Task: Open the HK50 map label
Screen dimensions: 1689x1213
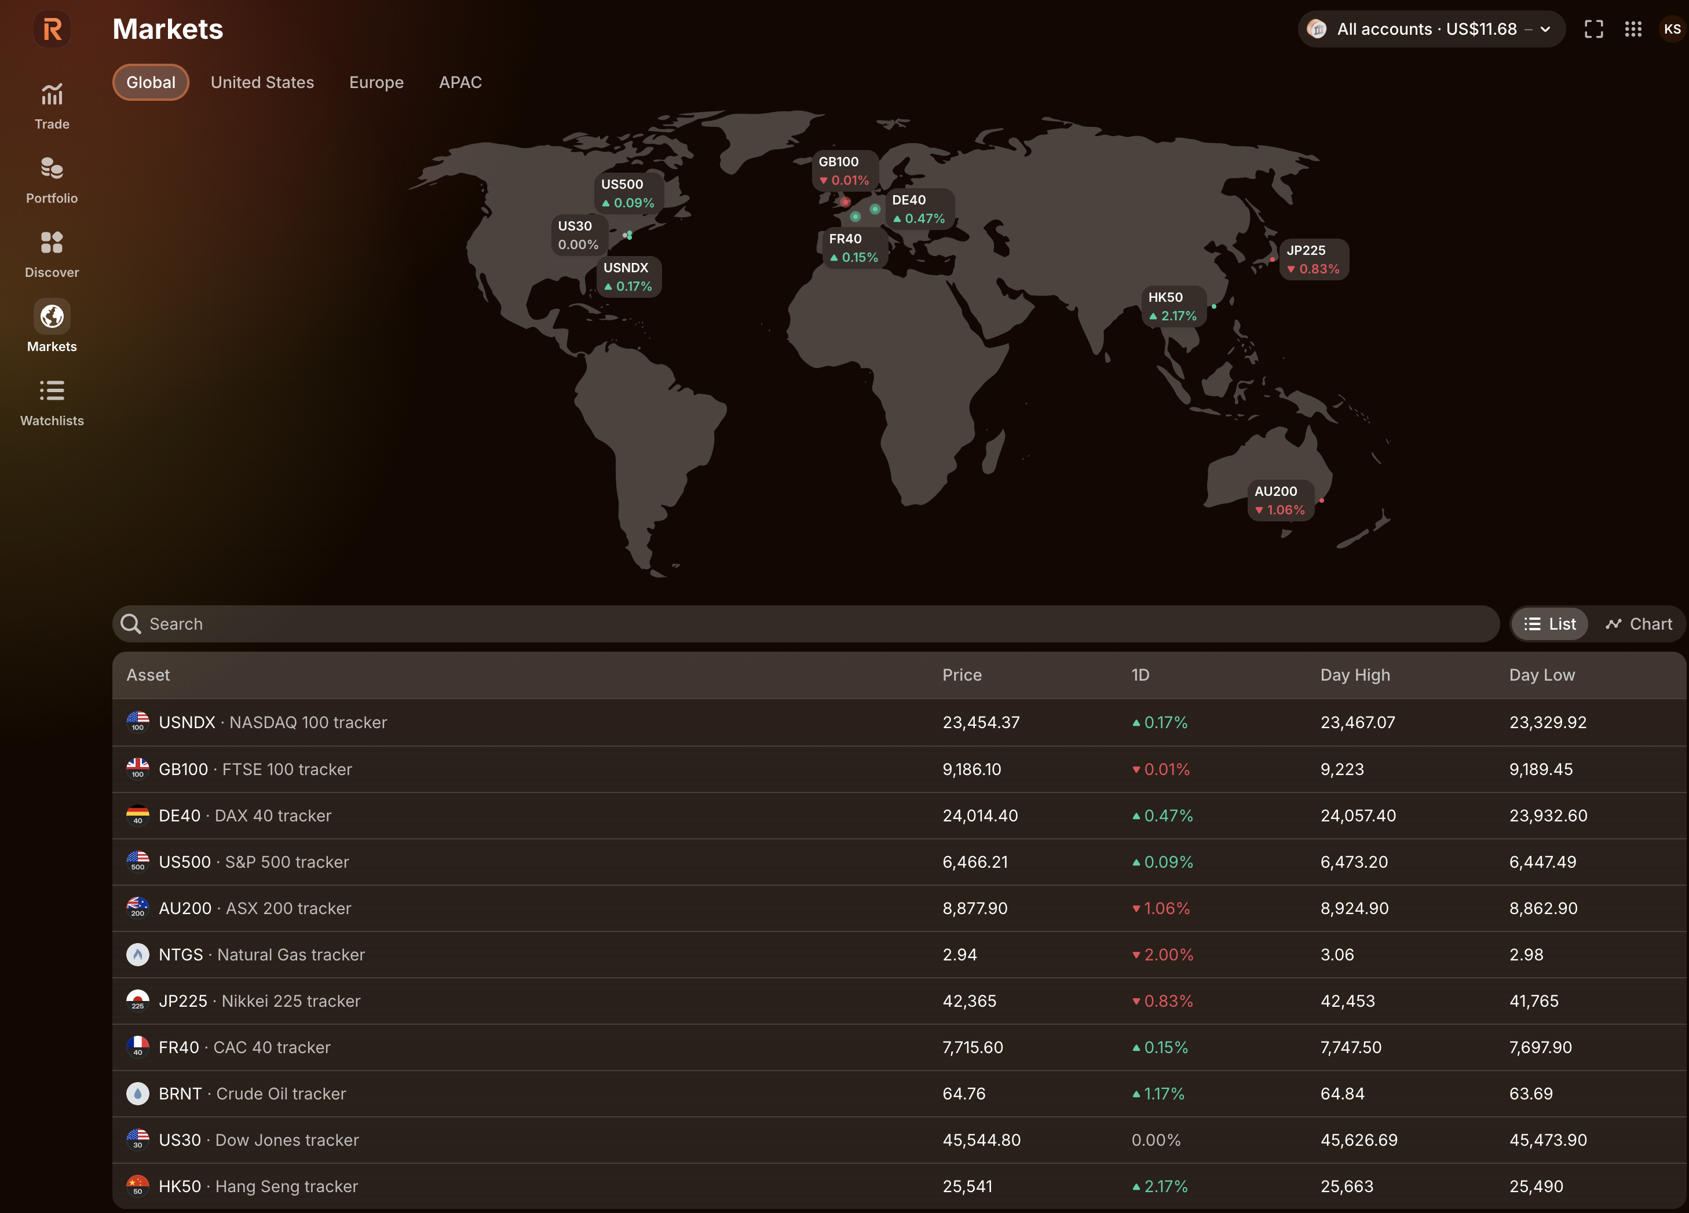Action: pos(1172,306)
